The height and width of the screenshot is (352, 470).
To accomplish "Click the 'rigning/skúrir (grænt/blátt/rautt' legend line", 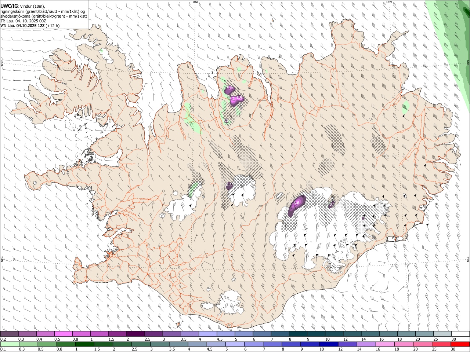I will (43, 11).
